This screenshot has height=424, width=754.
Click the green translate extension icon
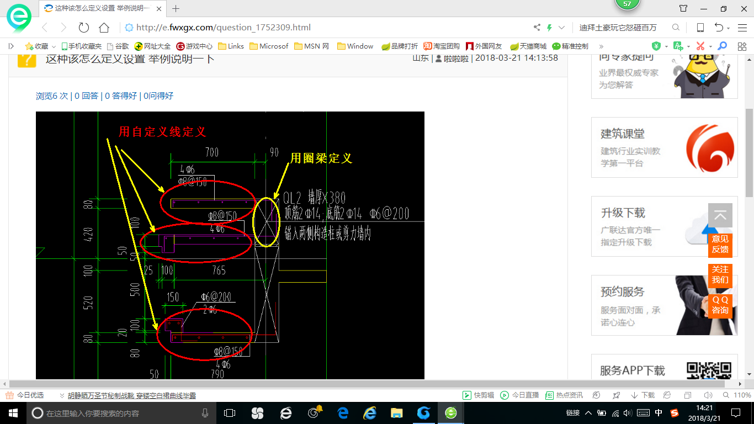click(678, 46)
